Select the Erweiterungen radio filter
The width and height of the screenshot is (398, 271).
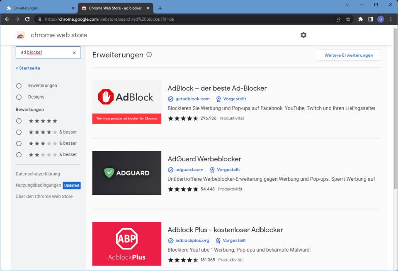pyautogui.click(x=19, y=86)
